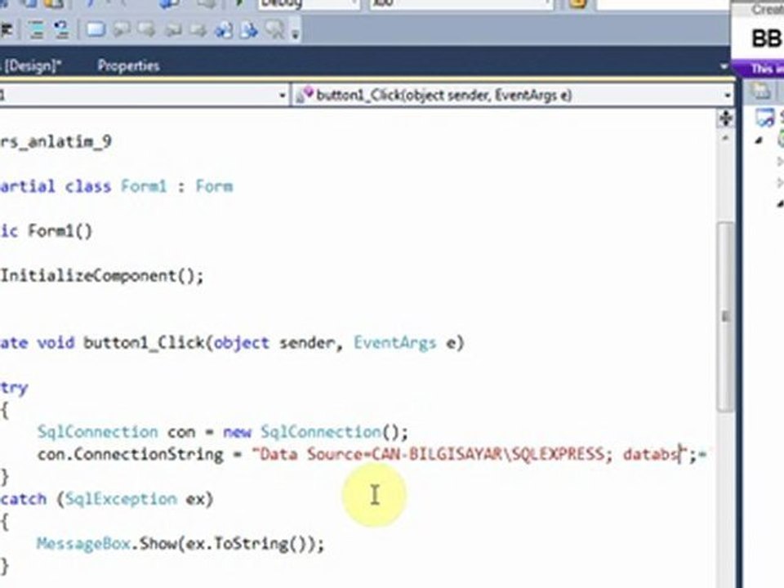Collapse the project node in Solution Explorer

pyautogui.click(x=760, y=141)
